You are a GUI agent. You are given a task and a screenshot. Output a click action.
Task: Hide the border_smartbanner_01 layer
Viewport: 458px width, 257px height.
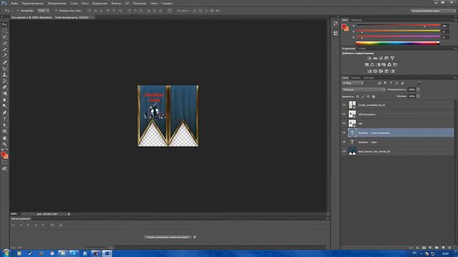coord(344,105)
